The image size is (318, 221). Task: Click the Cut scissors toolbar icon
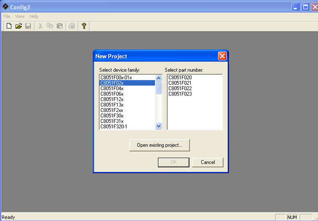click(41, 26)
